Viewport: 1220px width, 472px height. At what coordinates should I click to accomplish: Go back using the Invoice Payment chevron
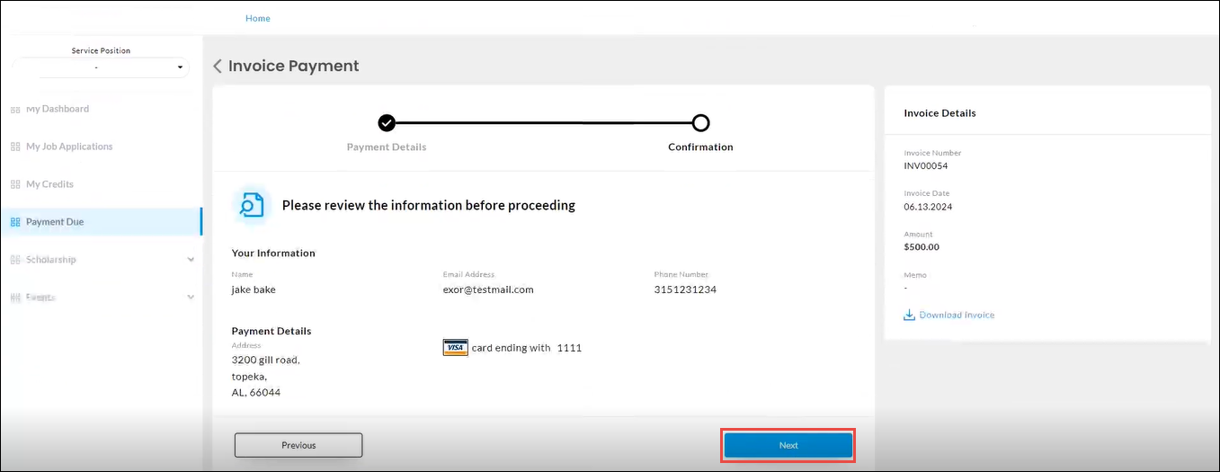[218, 67]
